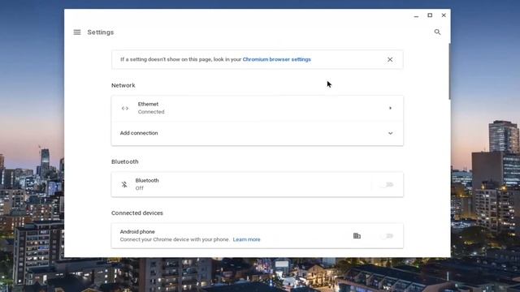The image size is (520, 292).
Task: Close the Settings window
Action: (444, 15)
